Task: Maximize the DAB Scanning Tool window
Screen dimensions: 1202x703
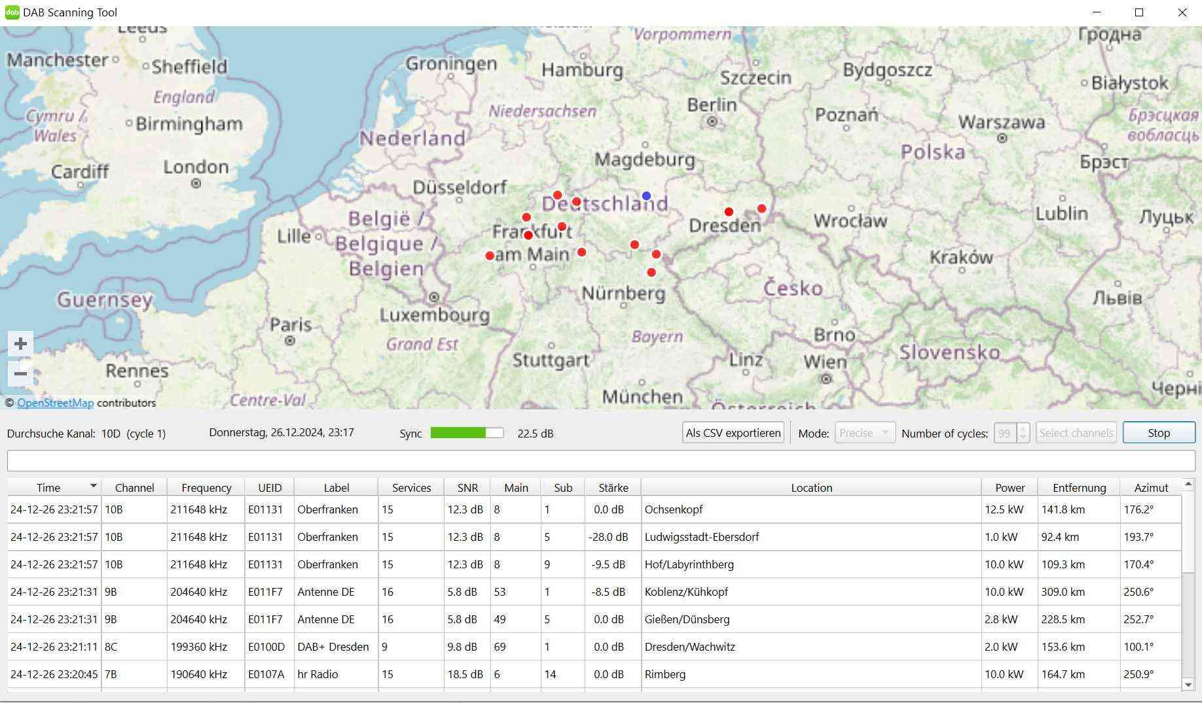Action: [1139, 12]
